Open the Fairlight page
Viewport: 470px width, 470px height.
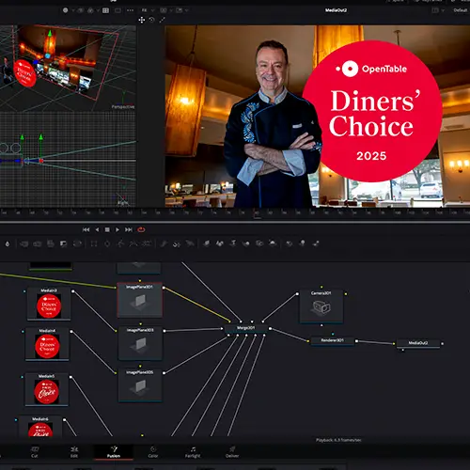coord(193,452)
